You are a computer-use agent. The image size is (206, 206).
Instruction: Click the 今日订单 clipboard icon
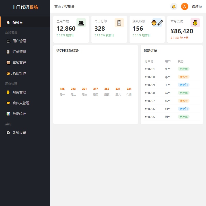[119, 23]
